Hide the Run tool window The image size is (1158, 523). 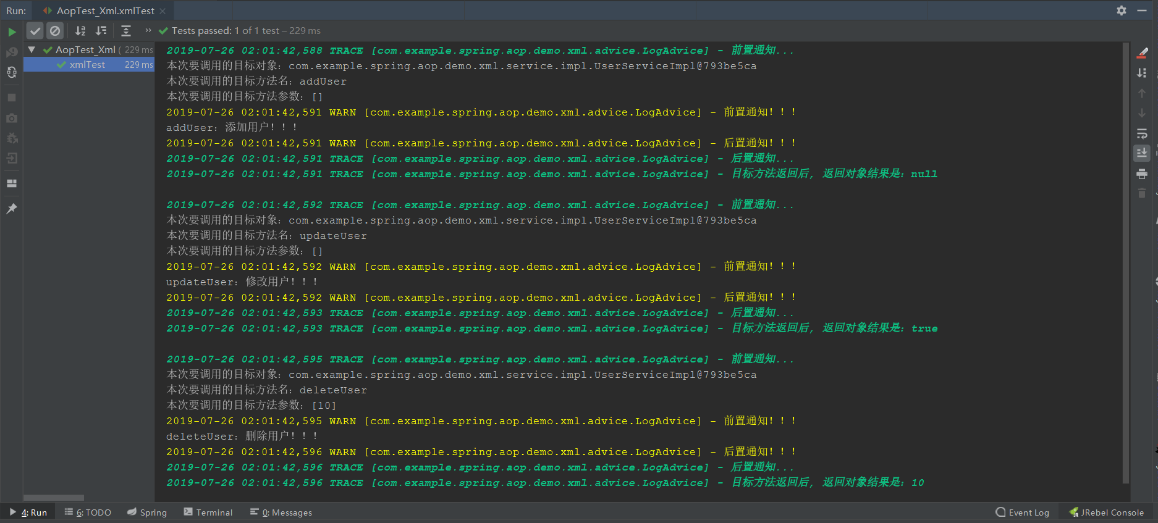point(1142,10)
